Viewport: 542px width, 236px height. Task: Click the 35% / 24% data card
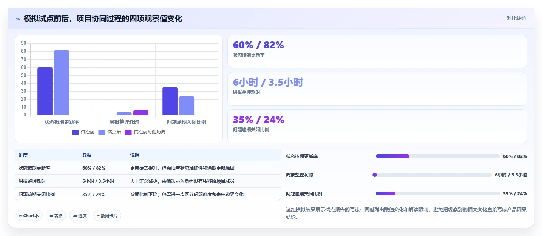377,126
